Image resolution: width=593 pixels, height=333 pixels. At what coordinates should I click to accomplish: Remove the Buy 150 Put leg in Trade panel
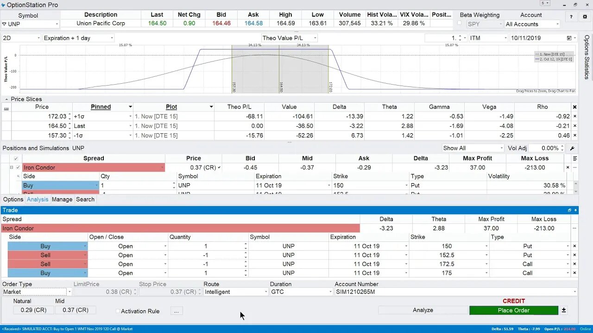click(575, 247)
